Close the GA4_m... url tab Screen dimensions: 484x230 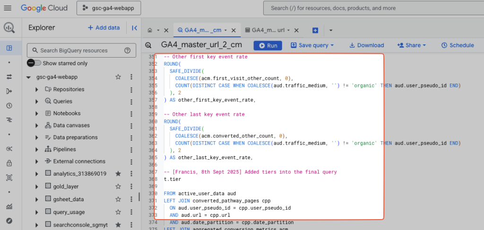point(296,30)
